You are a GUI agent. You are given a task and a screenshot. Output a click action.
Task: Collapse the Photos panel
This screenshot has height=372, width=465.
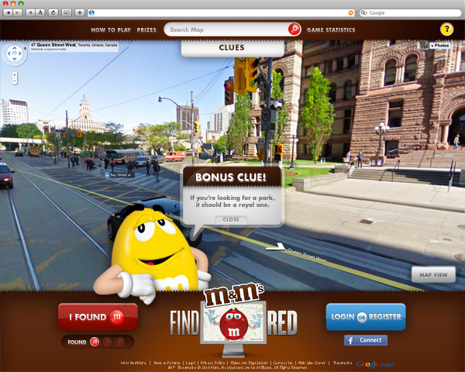point(440,46)
